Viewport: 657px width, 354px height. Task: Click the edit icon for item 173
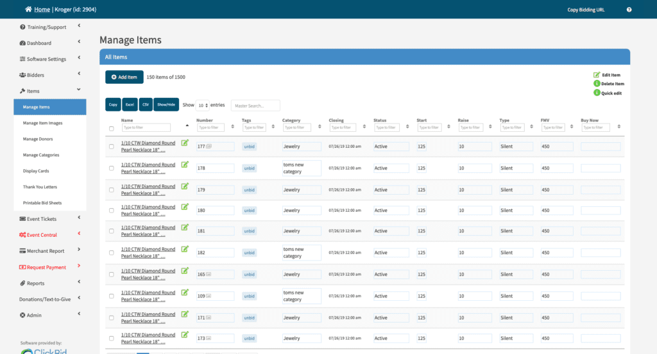[x=185, y=335]
